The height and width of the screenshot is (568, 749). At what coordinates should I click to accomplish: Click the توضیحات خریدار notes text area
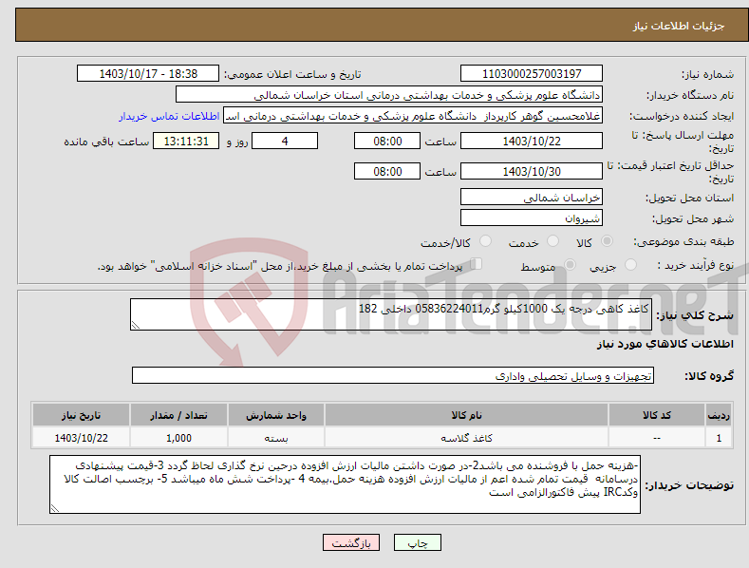click(x=345, y=484)
